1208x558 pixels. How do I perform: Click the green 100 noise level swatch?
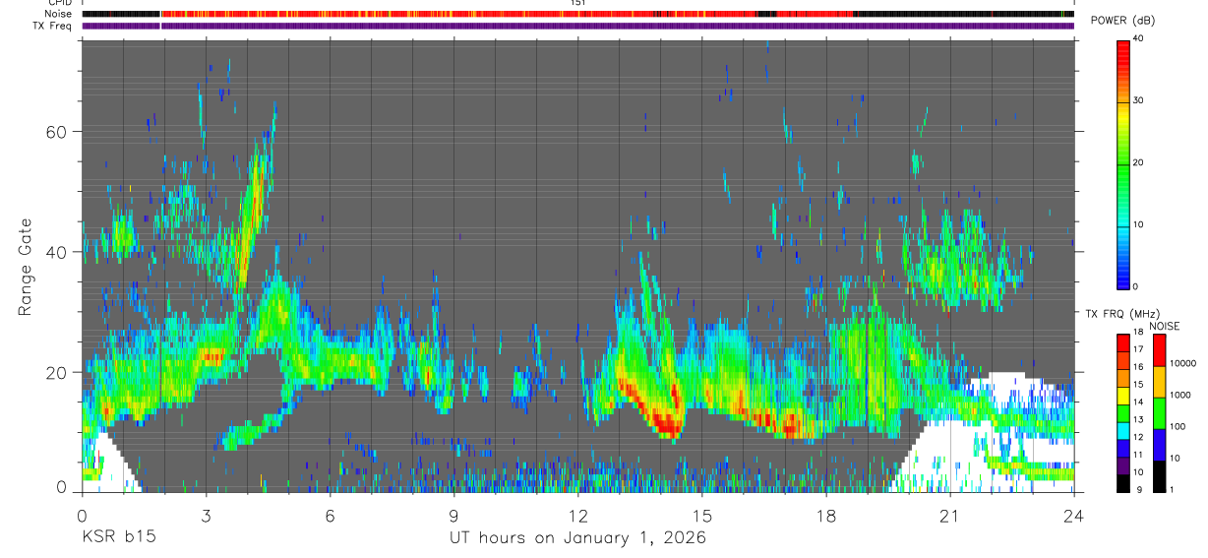point(1159,413)
